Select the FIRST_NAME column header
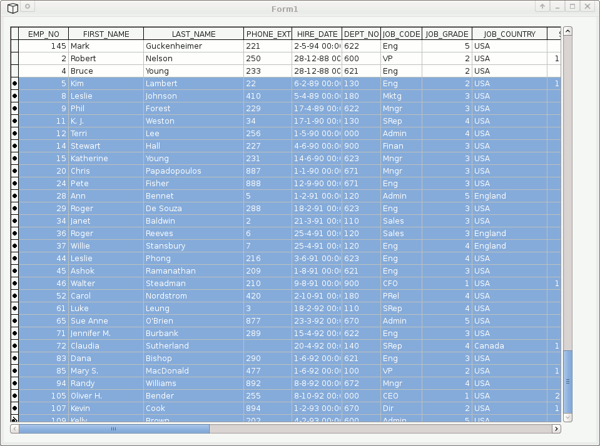 coord(106,34)
